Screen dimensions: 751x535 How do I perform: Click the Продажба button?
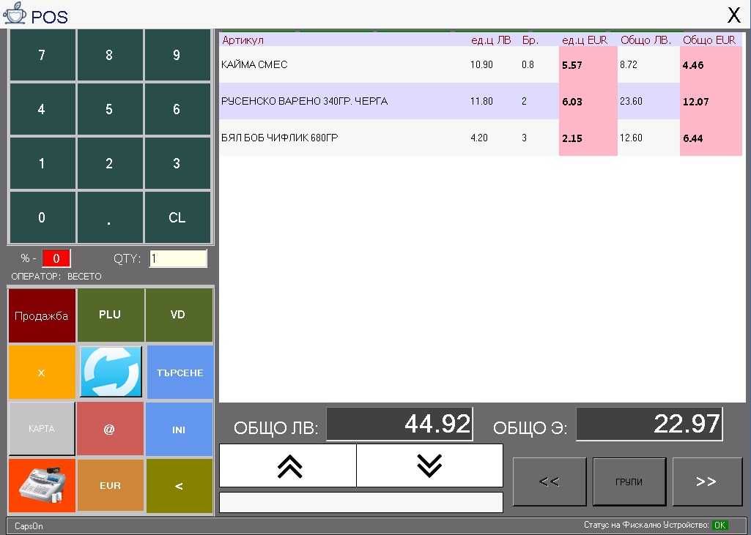42,315
